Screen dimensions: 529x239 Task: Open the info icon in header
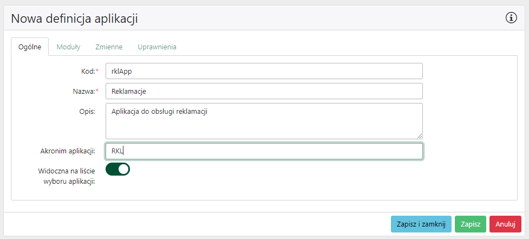[x=511, y=18]
